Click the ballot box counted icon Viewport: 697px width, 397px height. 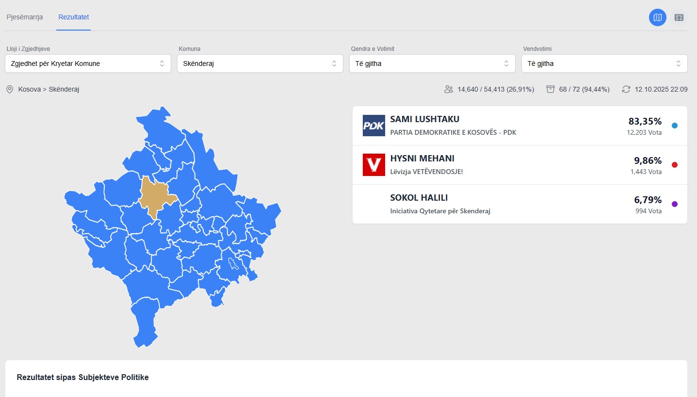[x=550, y=89]
